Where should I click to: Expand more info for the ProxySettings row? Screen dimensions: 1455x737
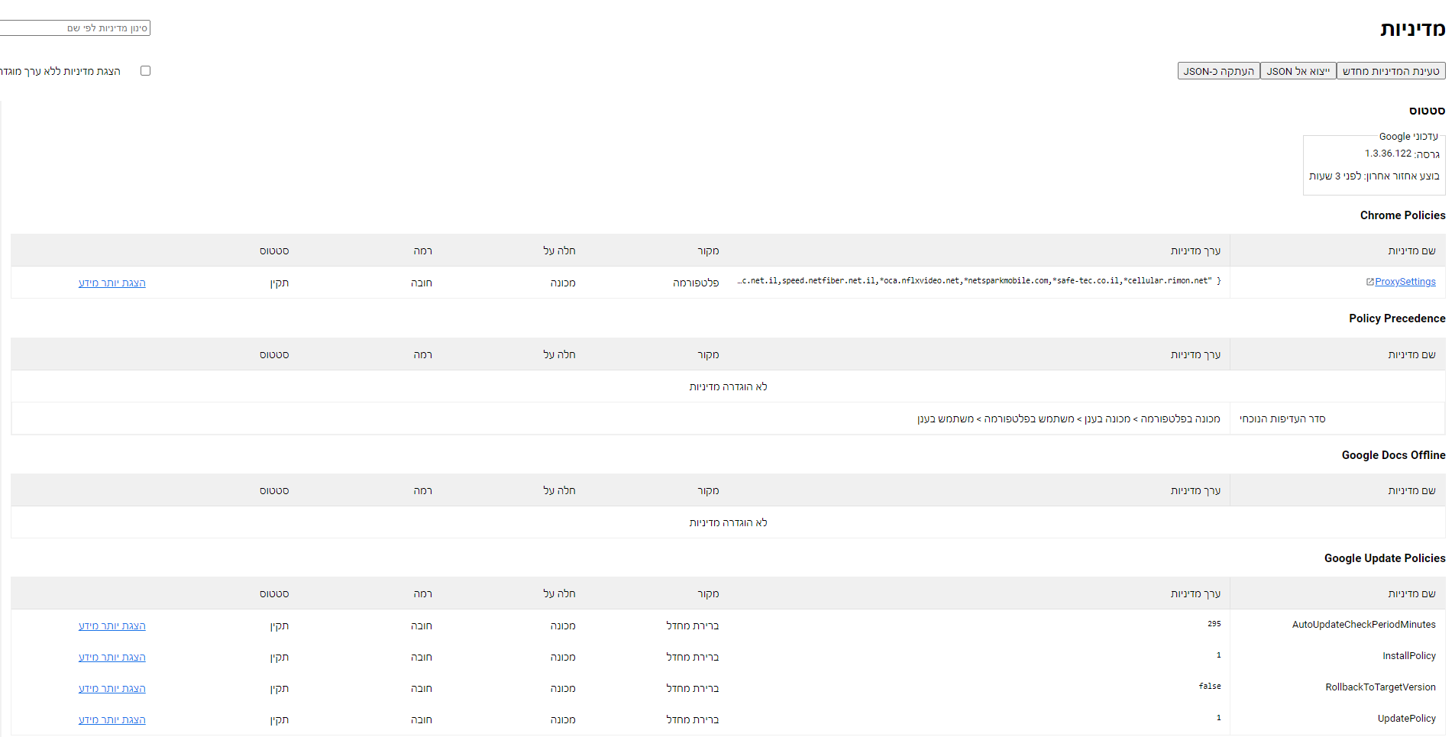(112, 283)
